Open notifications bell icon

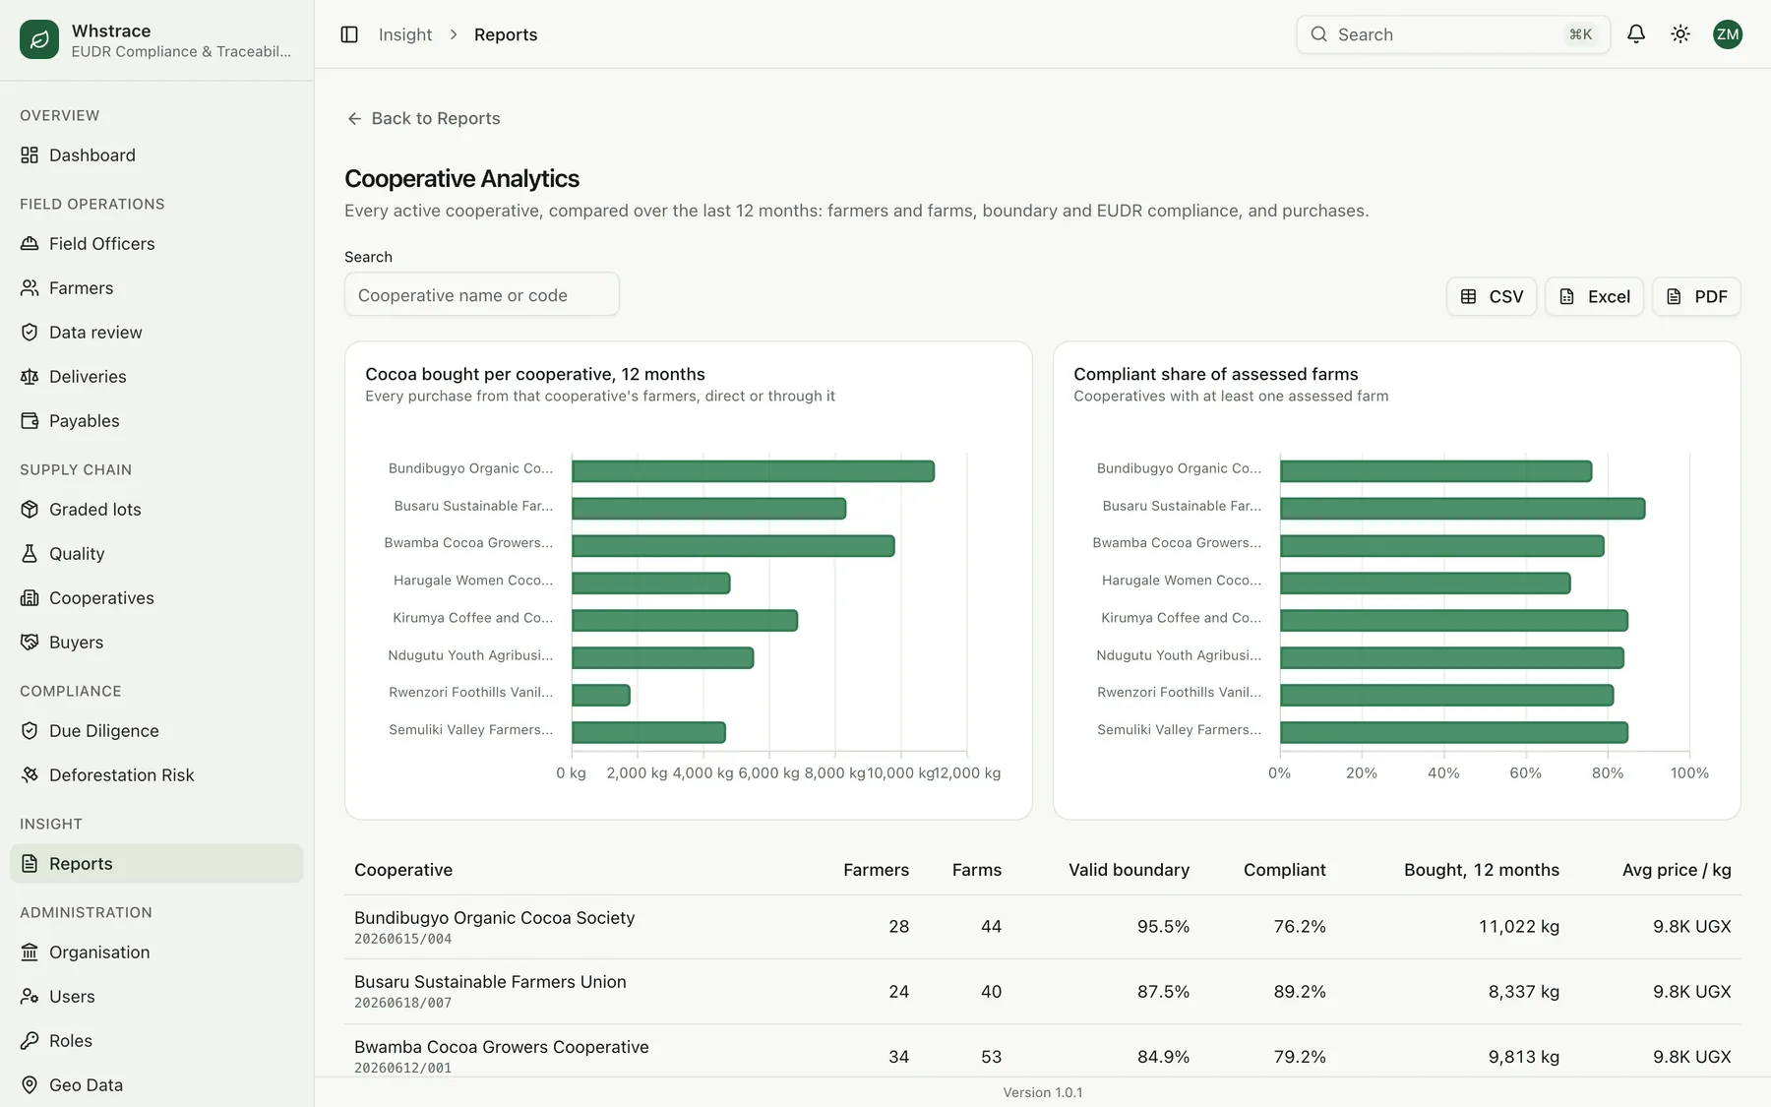tap(1636, 34)
